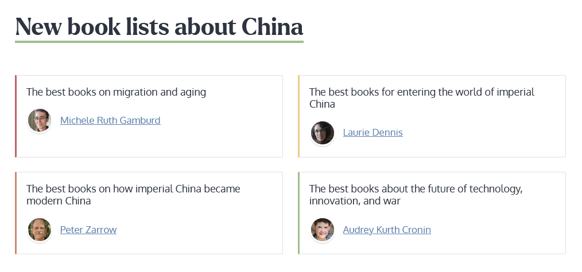This screenshot has width=582, height=272.
Task: Click Michele Ruth Gamburd's profile photo
Action: [x=40, y=120]
